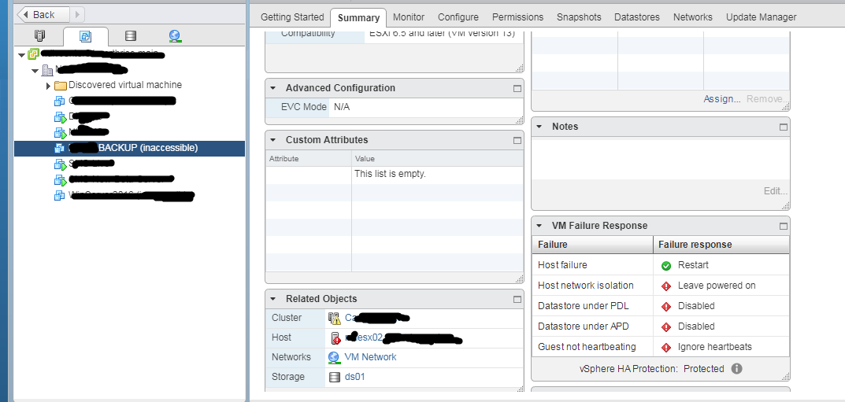Click the Failure column header

[x=592, y=245]
